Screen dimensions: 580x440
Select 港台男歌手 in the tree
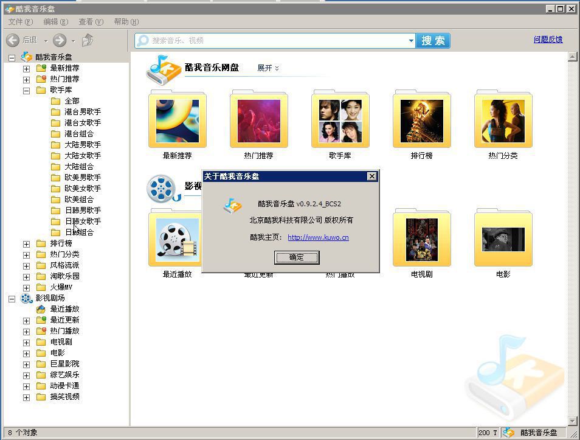pyautogui.click(x=83, y=112)
